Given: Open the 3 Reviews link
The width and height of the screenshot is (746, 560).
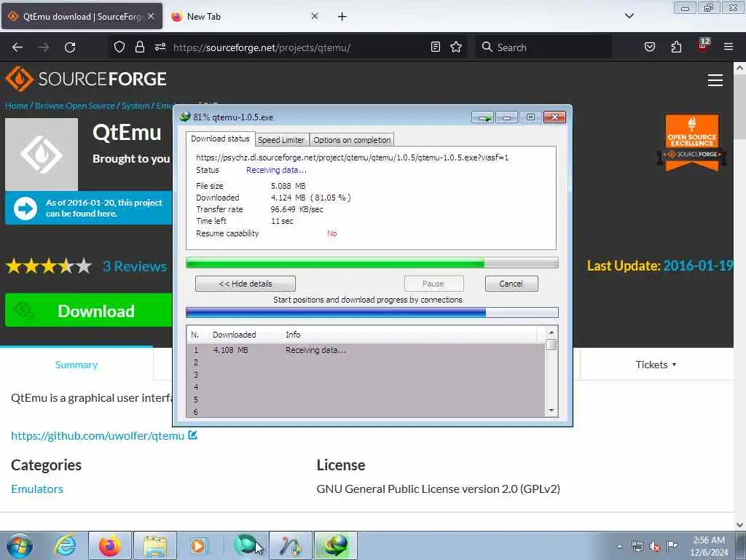Looking at the screenshot, I should (135, 266).
